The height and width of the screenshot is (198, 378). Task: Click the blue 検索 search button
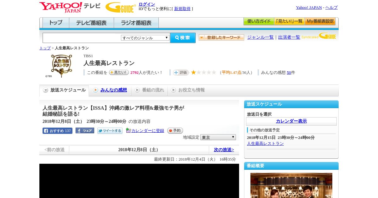[x=183, y=38]
